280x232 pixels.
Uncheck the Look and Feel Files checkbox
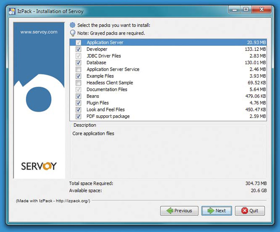[x=78, y=110]
